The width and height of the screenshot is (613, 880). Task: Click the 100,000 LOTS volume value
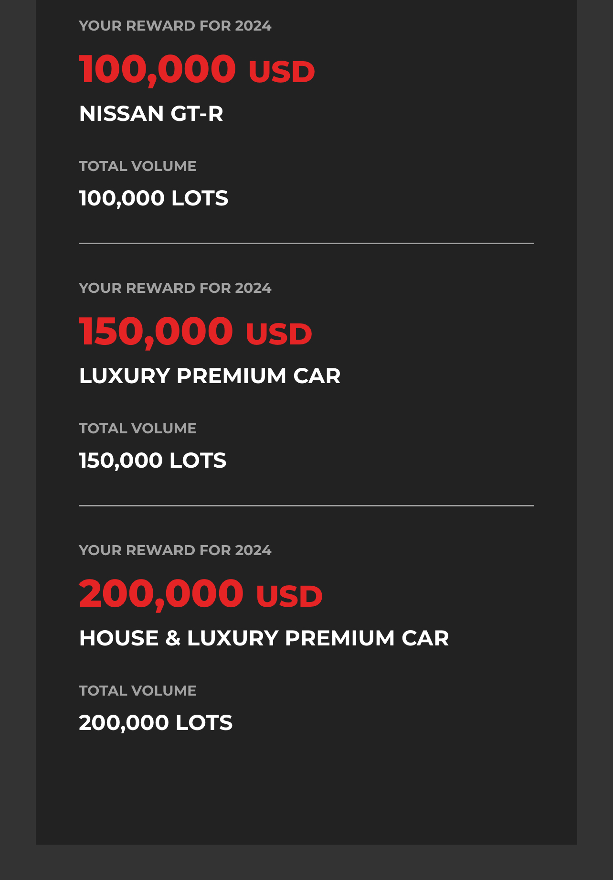point(154,198)
